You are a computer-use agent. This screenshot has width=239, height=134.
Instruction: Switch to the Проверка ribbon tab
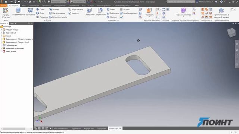pos(46,6)
